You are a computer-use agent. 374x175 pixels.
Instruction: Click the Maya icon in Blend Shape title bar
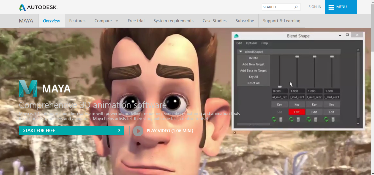point(236,36)
